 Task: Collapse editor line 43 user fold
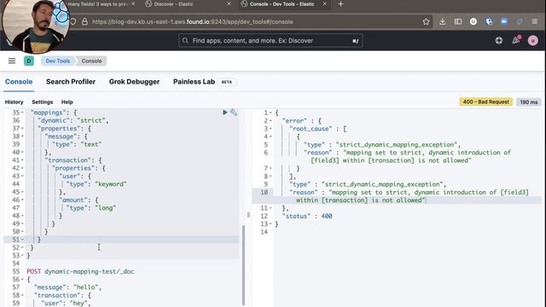[23, 177]
